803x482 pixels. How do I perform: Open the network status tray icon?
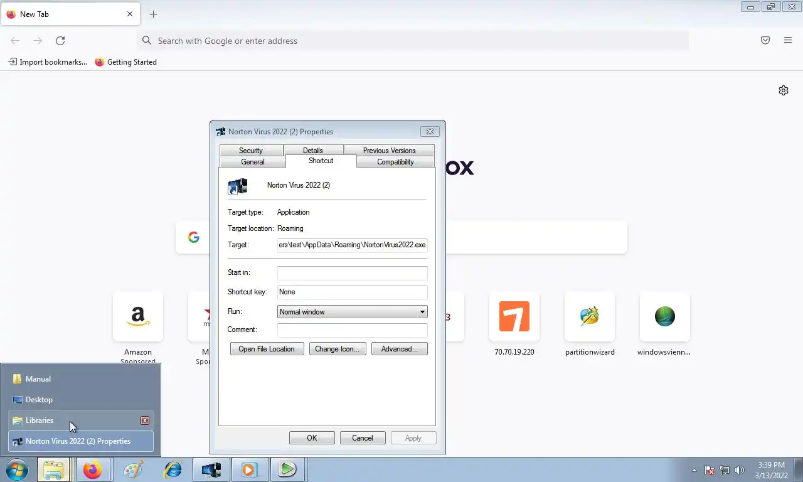tap(725, 470)
